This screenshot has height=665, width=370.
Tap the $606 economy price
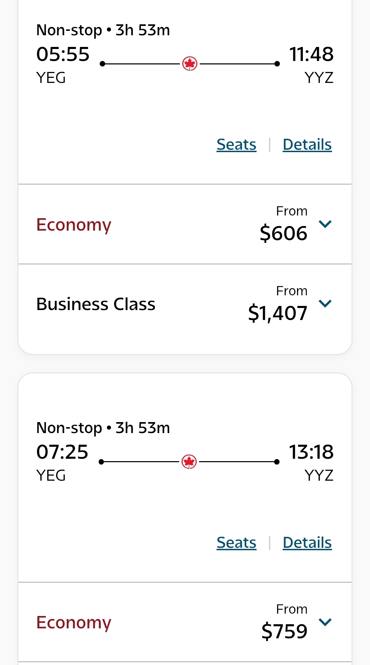coord(283,233)
